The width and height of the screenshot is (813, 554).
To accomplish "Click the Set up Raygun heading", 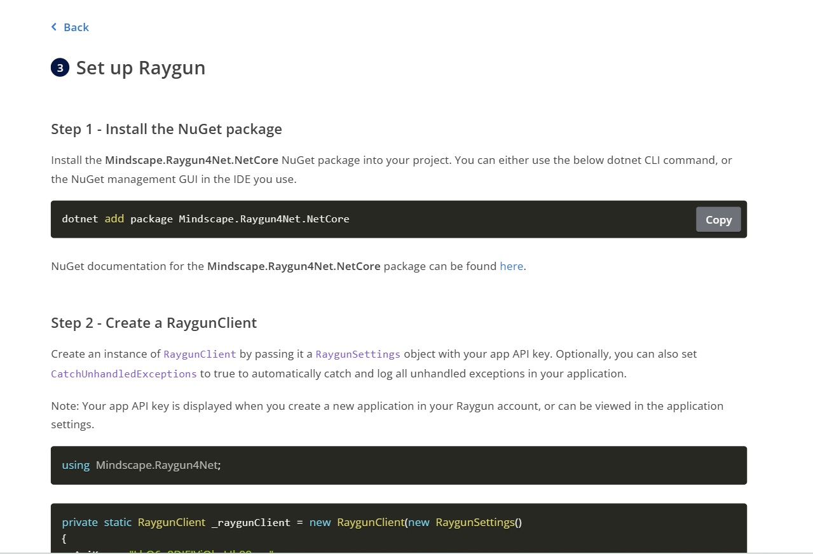I will [140, 67].
